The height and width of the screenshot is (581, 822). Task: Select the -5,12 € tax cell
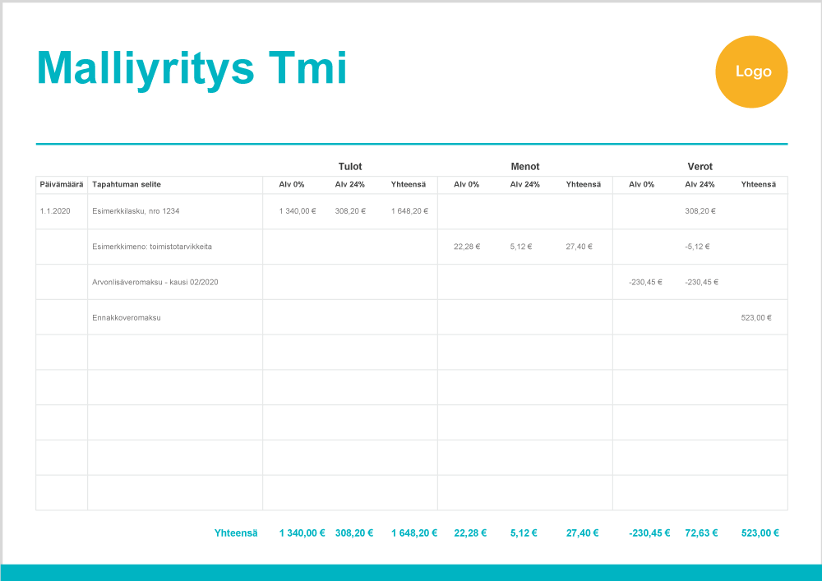tap(697, 247)
